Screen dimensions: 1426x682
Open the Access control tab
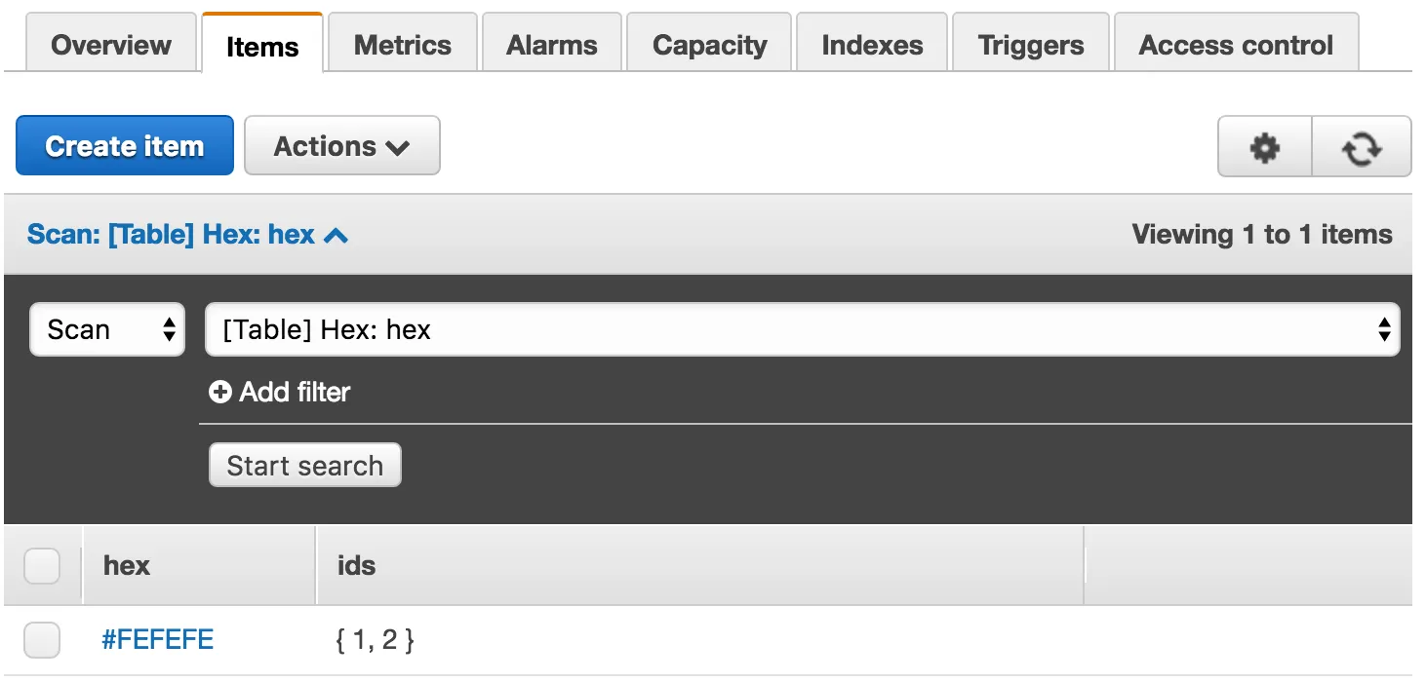(1236, 45)
